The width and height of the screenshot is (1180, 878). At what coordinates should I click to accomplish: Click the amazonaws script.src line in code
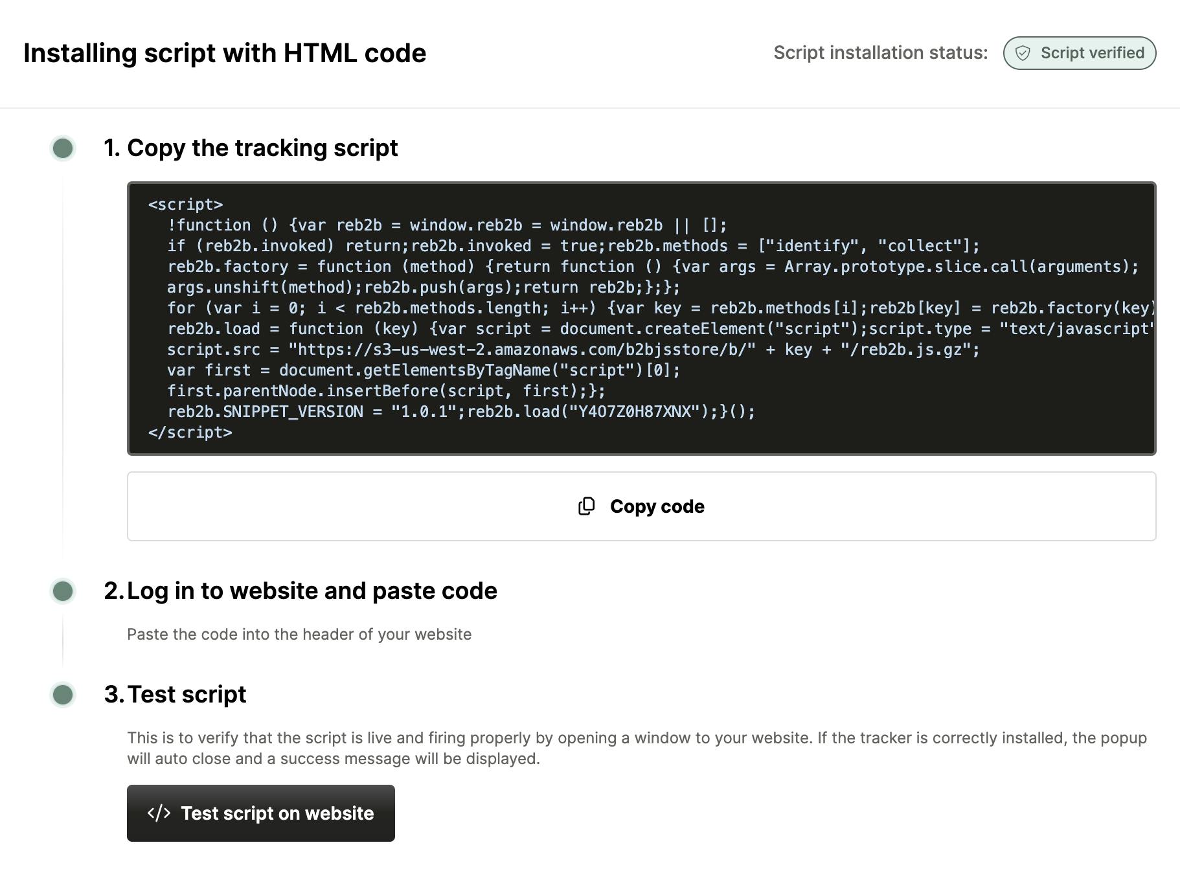point(573,350)
